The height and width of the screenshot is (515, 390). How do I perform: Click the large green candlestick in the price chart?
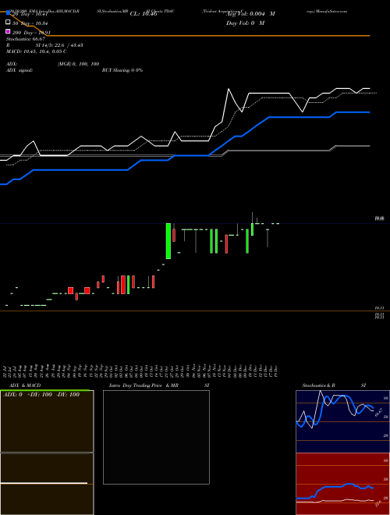point(168,241)
